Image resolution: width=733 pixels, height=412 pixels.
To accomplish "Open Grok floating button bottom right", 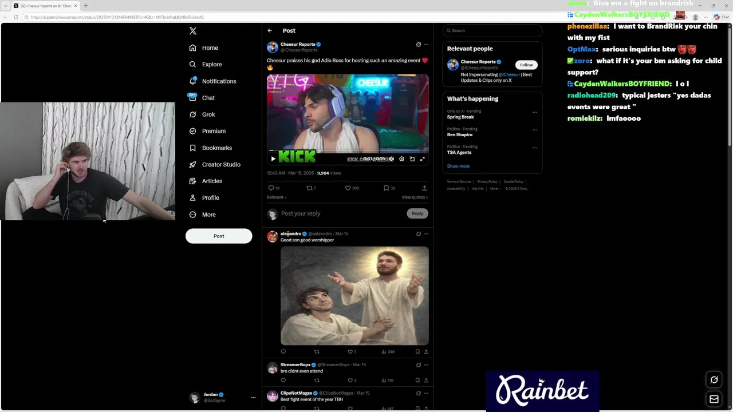I will 714,380.
